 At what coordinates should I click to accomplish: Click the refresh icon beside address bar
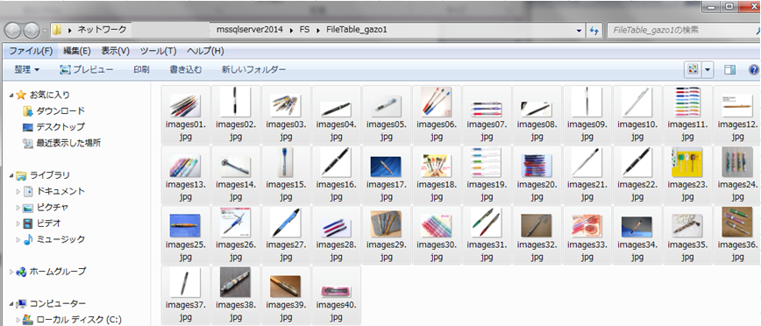(594, 31)
